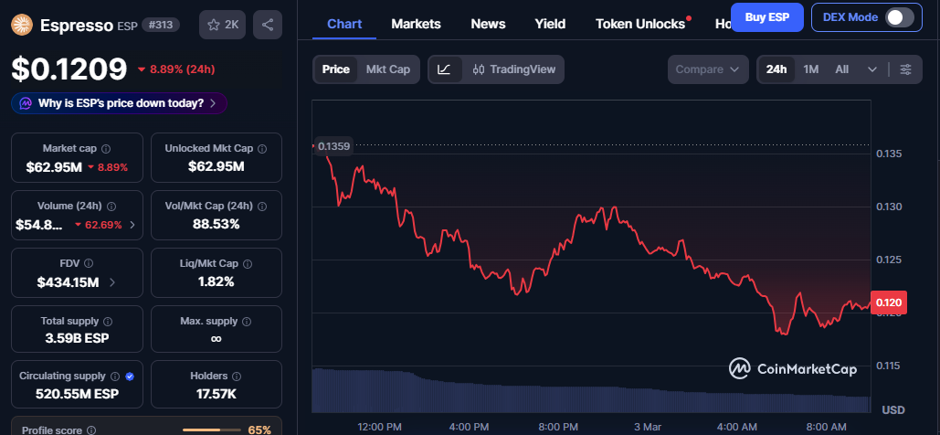
Task: Click the info icon beside Holders
Action: (x=237, y=377)
